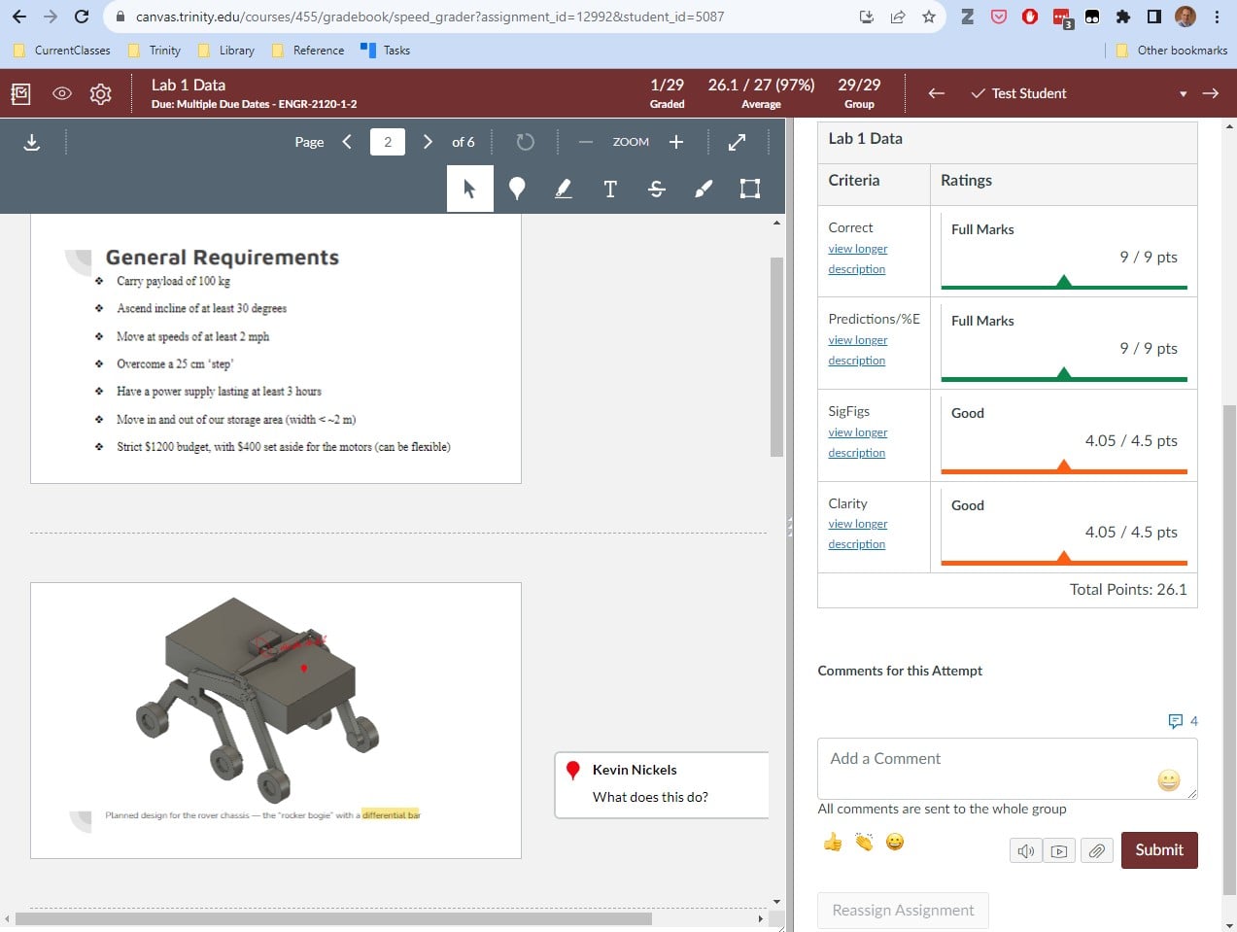Click the Clarity rating bar marker
This screenshot has height=932, width=1237.
[1064, 558]
